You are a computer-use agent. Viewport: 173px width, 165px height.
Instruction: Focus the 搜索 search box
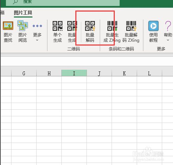click(63, 2)
